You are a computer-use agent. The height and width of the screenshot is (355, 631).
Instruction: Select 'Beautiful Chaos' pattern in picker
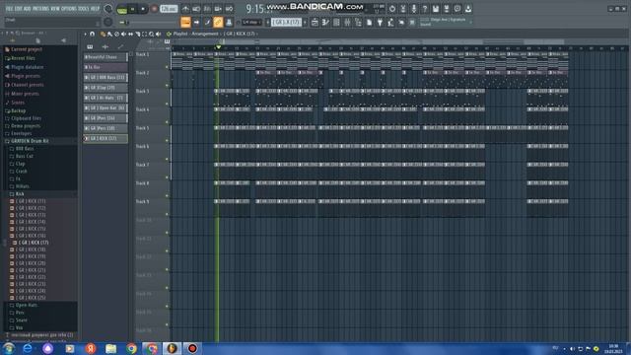coord(105,57)
